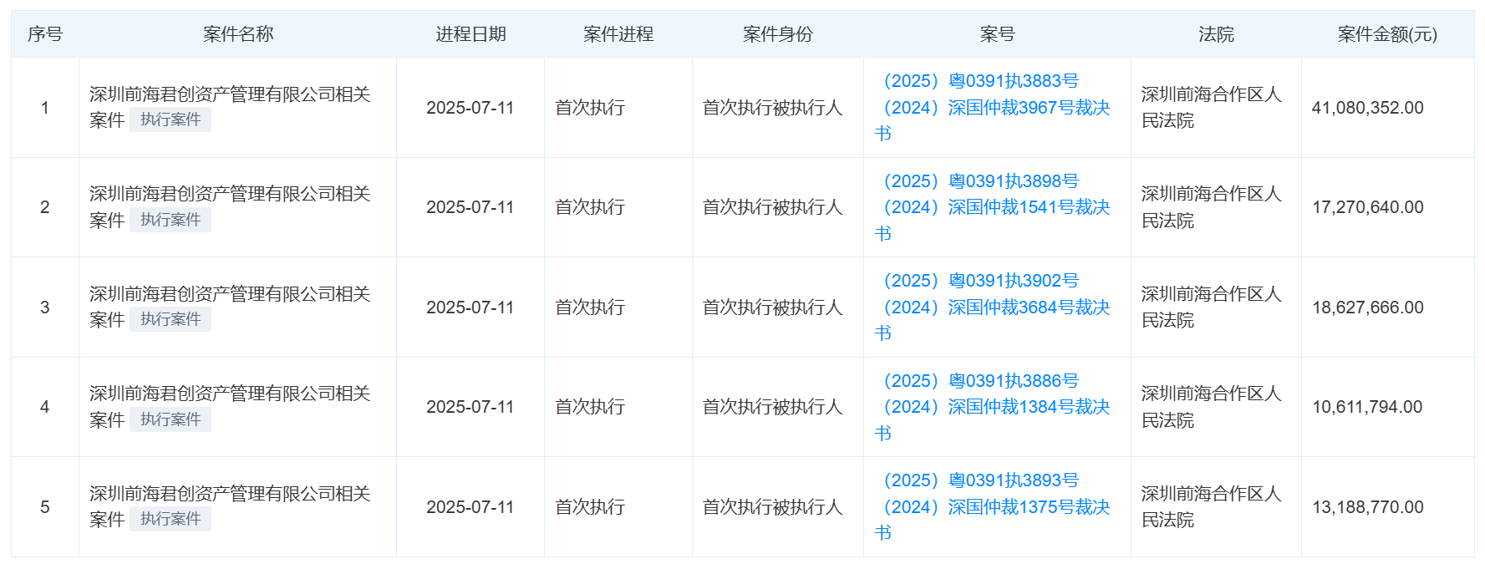Open case link (2025)粤0391执3898号
Viewport: 1485px width, 564px height.
[977, 181]
